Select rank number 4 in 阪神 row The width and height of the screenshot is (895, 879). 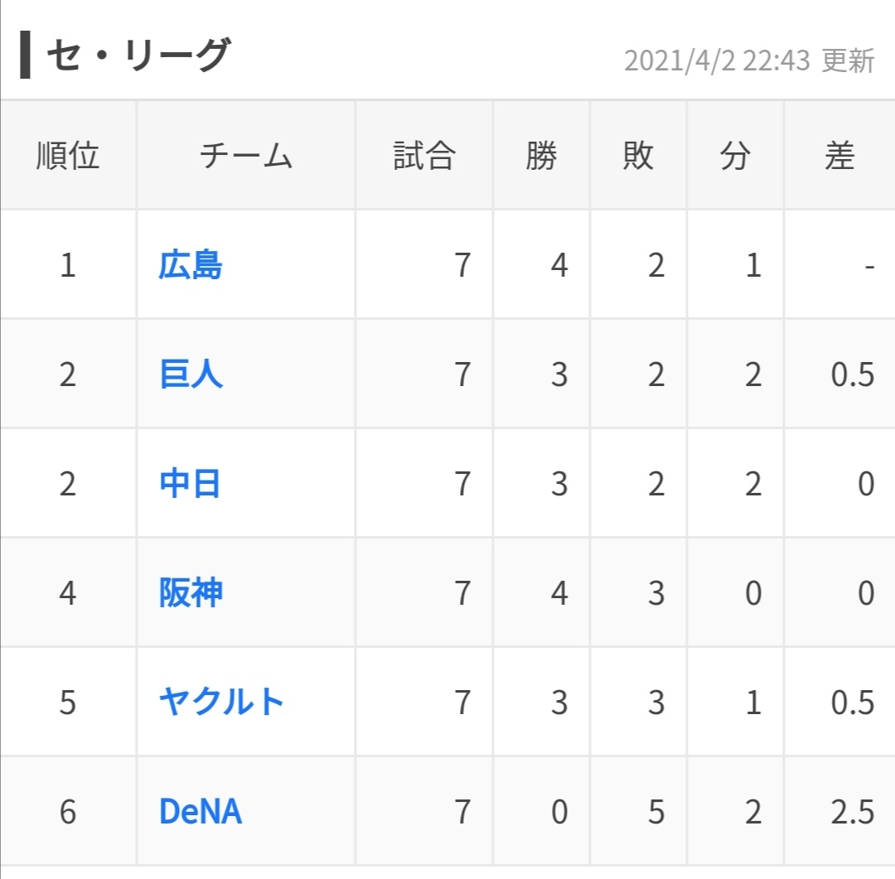pos(68,593)
